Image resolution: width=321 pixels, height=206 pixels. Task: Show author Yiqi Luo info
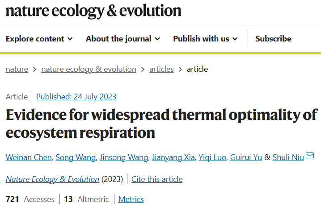[x=212, y=157]
